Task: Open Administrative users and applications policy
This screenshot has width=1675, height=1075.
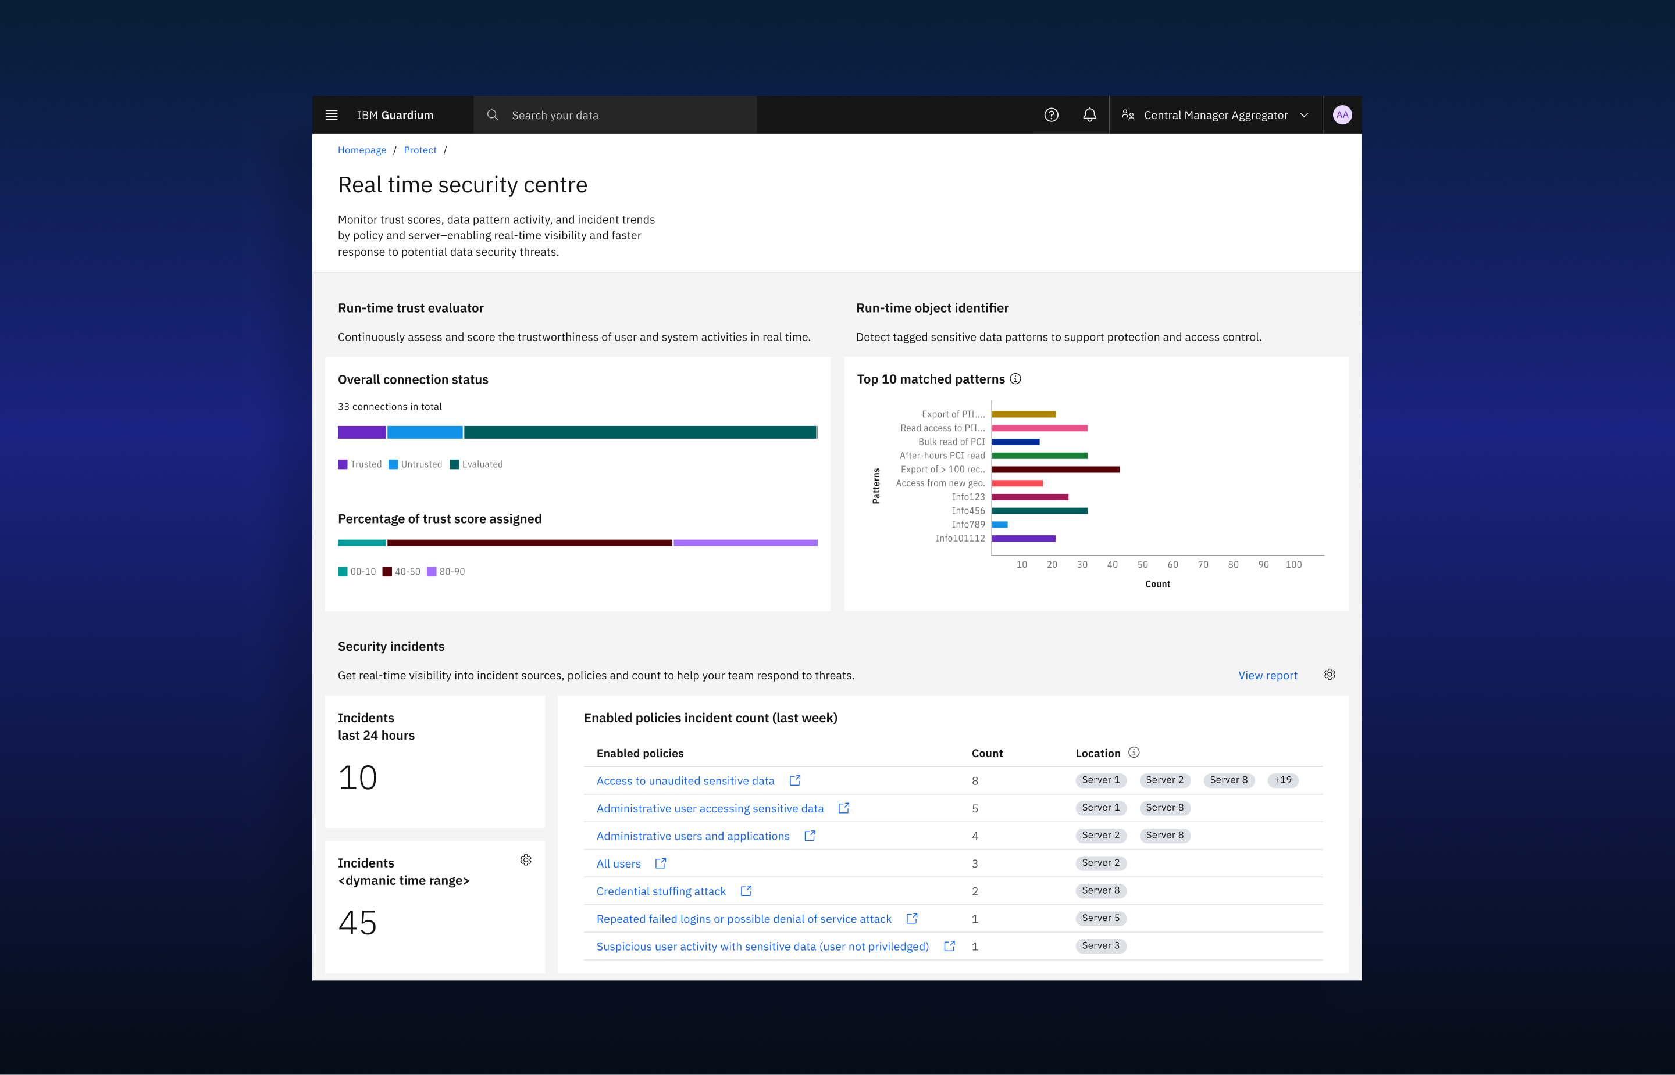Action: click(693, 836)
